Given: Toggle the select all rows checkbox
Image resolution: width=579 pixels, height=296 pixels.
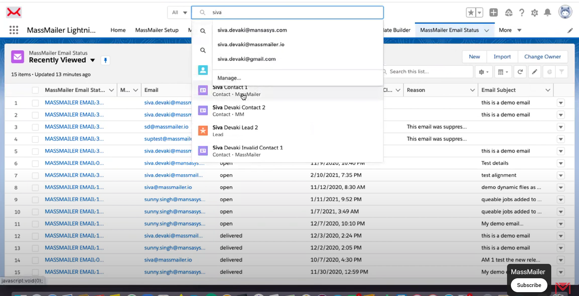Looking at the screenshot, I should (35, 90).
